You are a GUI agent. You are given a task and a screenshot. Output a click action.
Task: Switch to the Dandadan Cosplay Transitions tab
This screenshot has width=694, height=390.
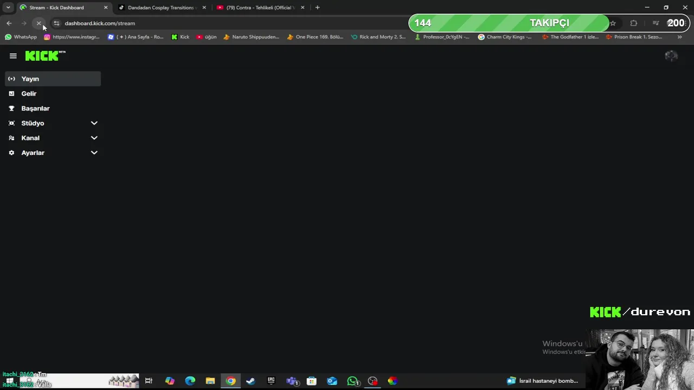[160, 8]
